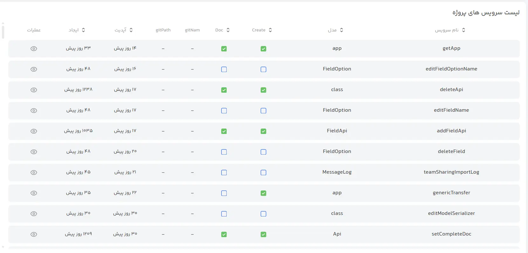Open teamSharingImportLog via eye icon
The height and width of the screenshot is (253, 528).
click(x=34, y=172)
